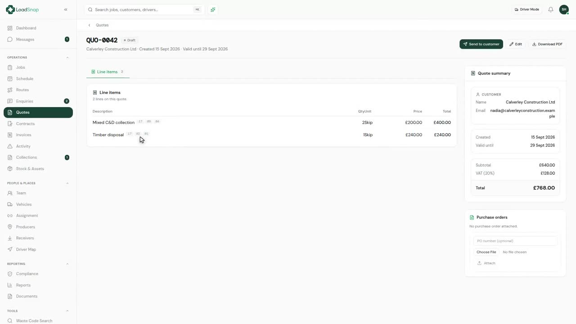Open Compliance in the sidebar
The image size is (576, 324).
(x=38, y=274)
